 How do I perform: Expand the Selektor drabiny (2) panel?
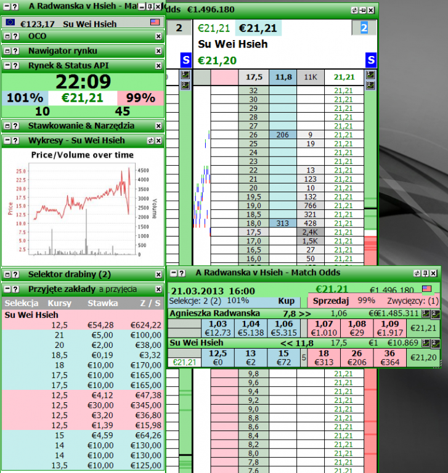[x=7, y=275]
